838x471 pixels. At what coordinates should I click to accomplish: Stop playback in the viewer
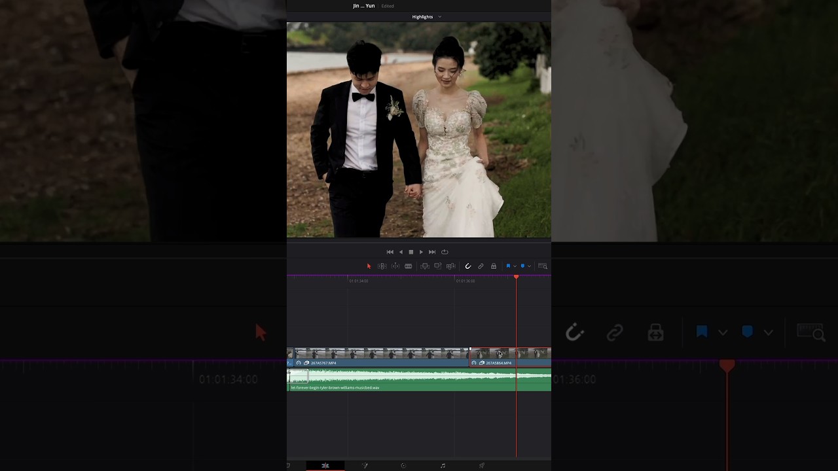[411, 252]
